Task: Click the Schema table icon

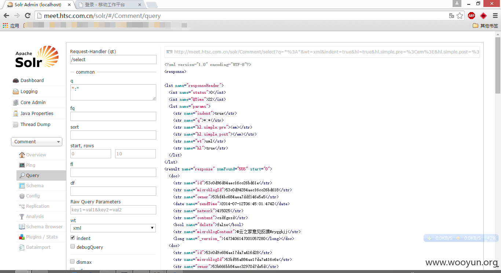Action: 22,186
